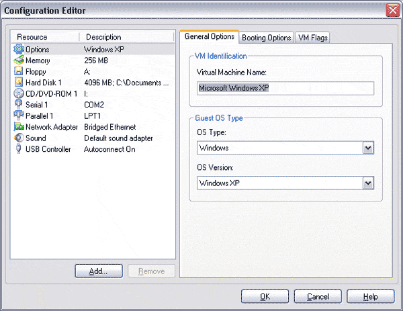Image resolution: width=403 pixels, height=311 pixels.
Task: Open the Windows XP version combo box
Action: click(285, 183)
